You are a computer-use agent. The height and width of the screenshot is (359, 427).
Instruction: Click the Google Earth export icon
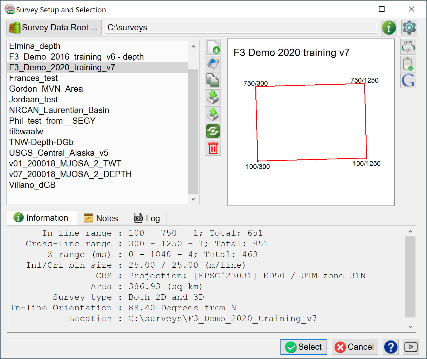click(408, 81)
